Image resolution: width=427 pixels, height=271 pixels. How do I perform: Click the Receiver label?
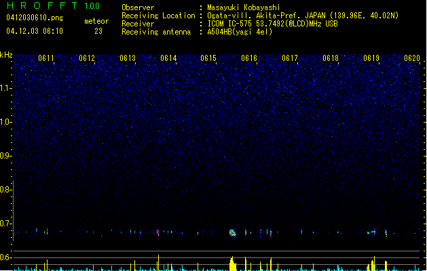138,24
